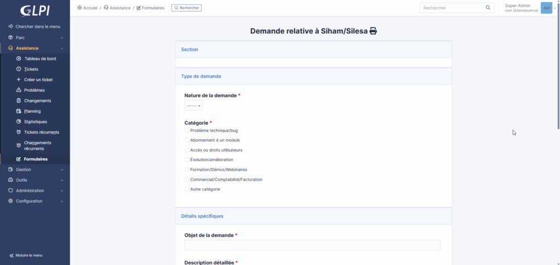Select Évolution/amélioration radio button
Screen dimensions: 560x265
point(187,159)
